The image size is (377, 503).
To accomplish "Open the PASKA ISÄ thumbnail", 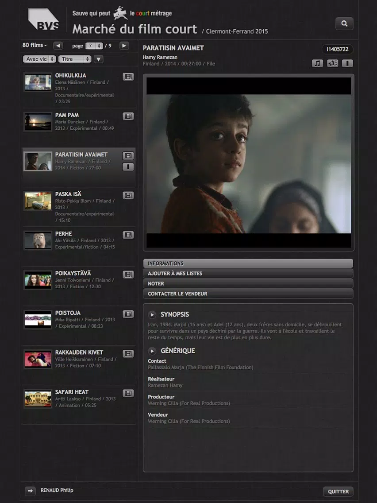I will pyautogui.click(x=38, y=201).
